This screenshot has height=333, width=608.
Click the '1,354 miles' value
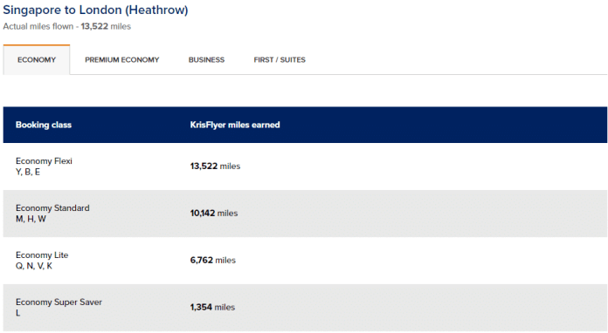(x=212, y=307)
